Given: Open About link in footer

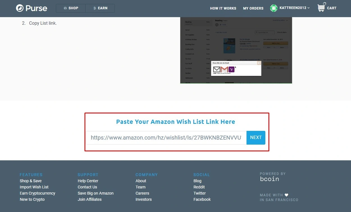Looking at the screenshot, I should [141, 181].
